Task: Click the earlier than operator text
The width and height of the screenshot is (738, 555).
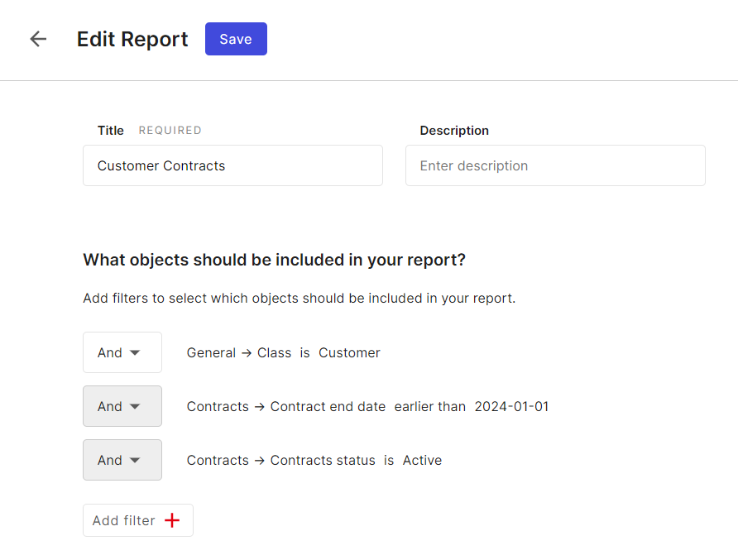Action: [429, 406]
